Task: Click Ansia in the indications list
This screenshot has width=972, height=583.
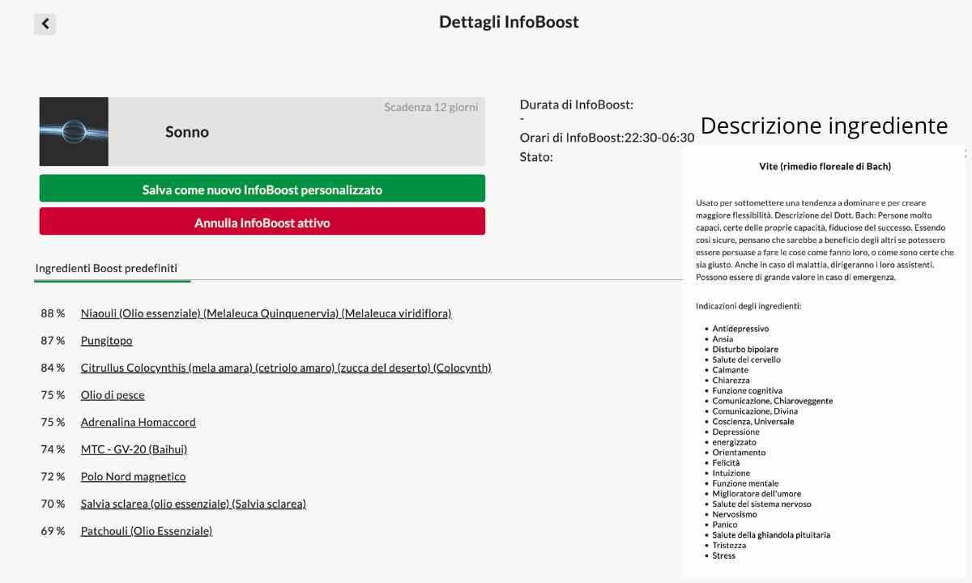Action: pos(723,339)
